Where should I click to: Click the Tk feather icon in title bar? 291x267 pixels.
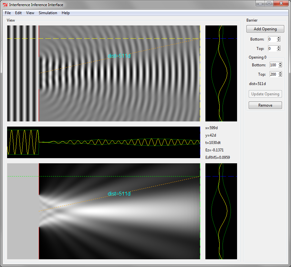coord(5,5)
